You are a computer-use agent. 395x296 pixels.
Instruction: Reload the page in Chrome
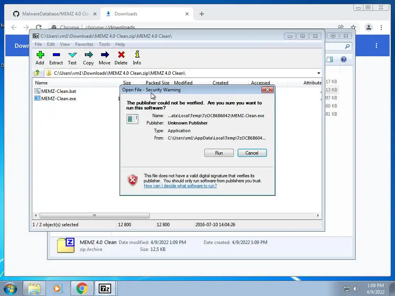click(38, 27)
